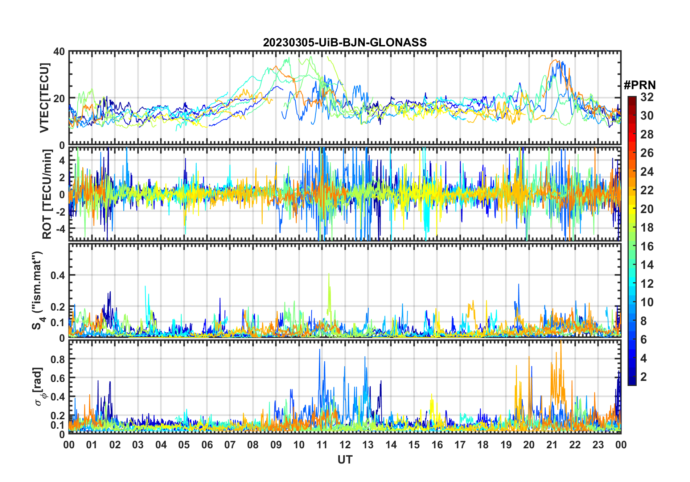The image size is (690, 482).
Task: Click x-axis hour tick label 03
Action: click(x=138, y=445)
